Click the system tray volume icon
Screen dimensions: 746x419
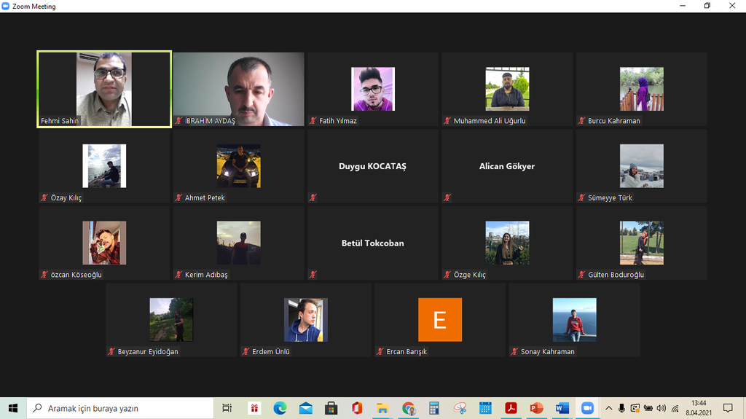coord(661,408)
